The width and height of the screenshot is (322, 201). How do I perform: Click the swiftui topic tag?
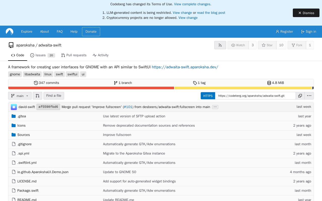(72, 74)
